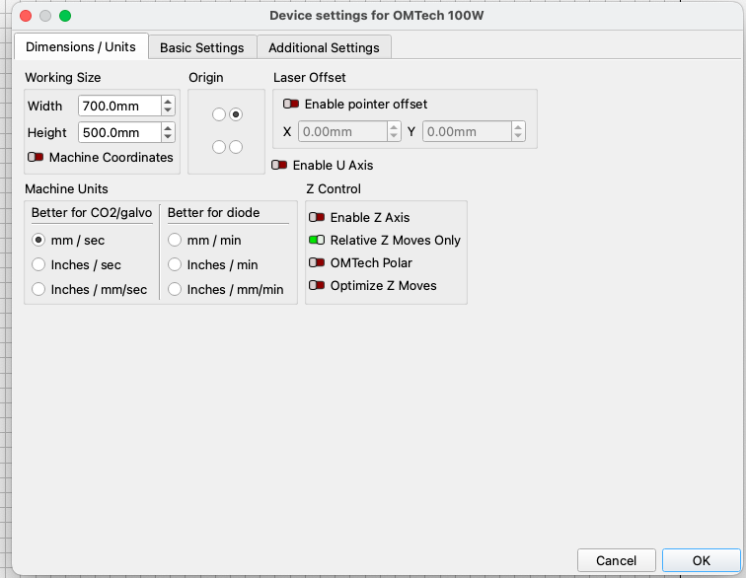Adjust Height using stepper arrows

pos(168,133)
